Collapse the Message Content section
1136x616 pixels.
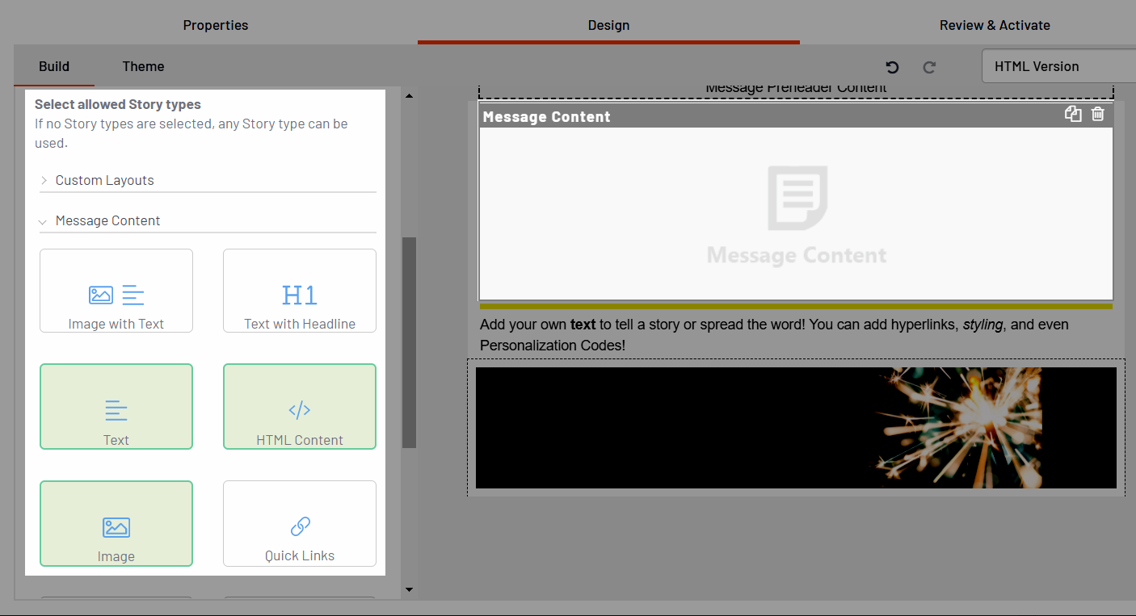[107, 220]
